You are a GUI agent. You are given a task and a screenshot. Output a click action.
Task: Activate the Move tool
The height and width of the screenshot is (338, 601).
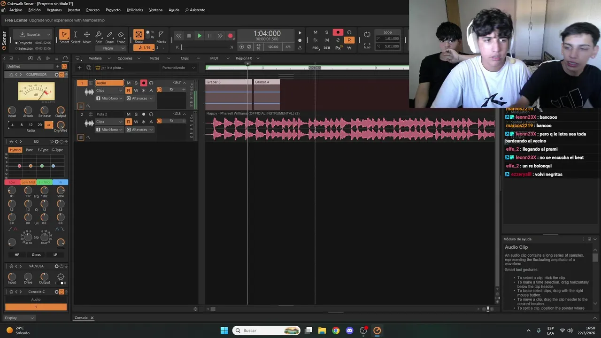pos(87,35)
